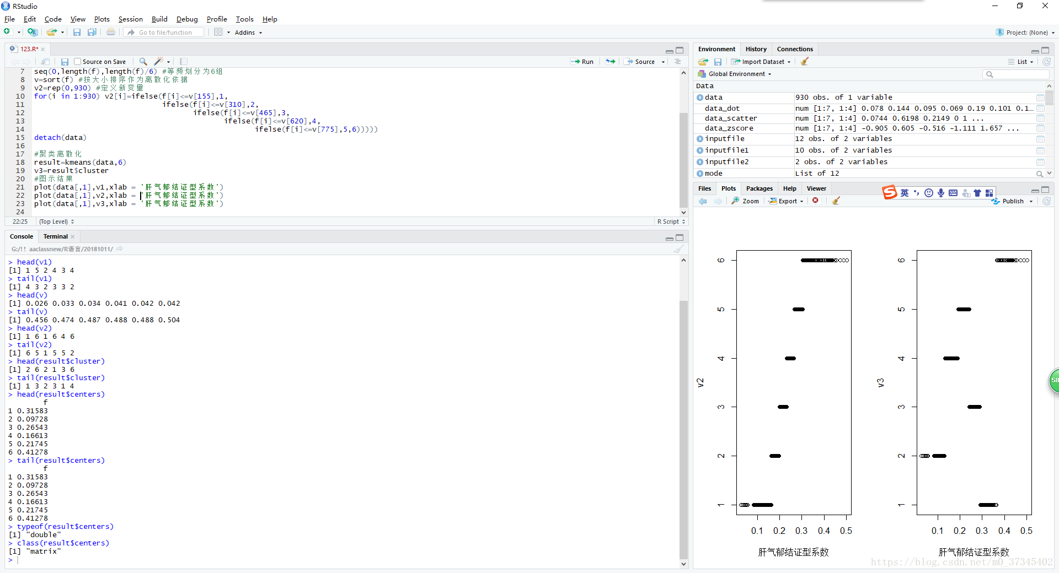Click the Publish button
Viewport: 1059px width, 573px height.
(1008, 201)
